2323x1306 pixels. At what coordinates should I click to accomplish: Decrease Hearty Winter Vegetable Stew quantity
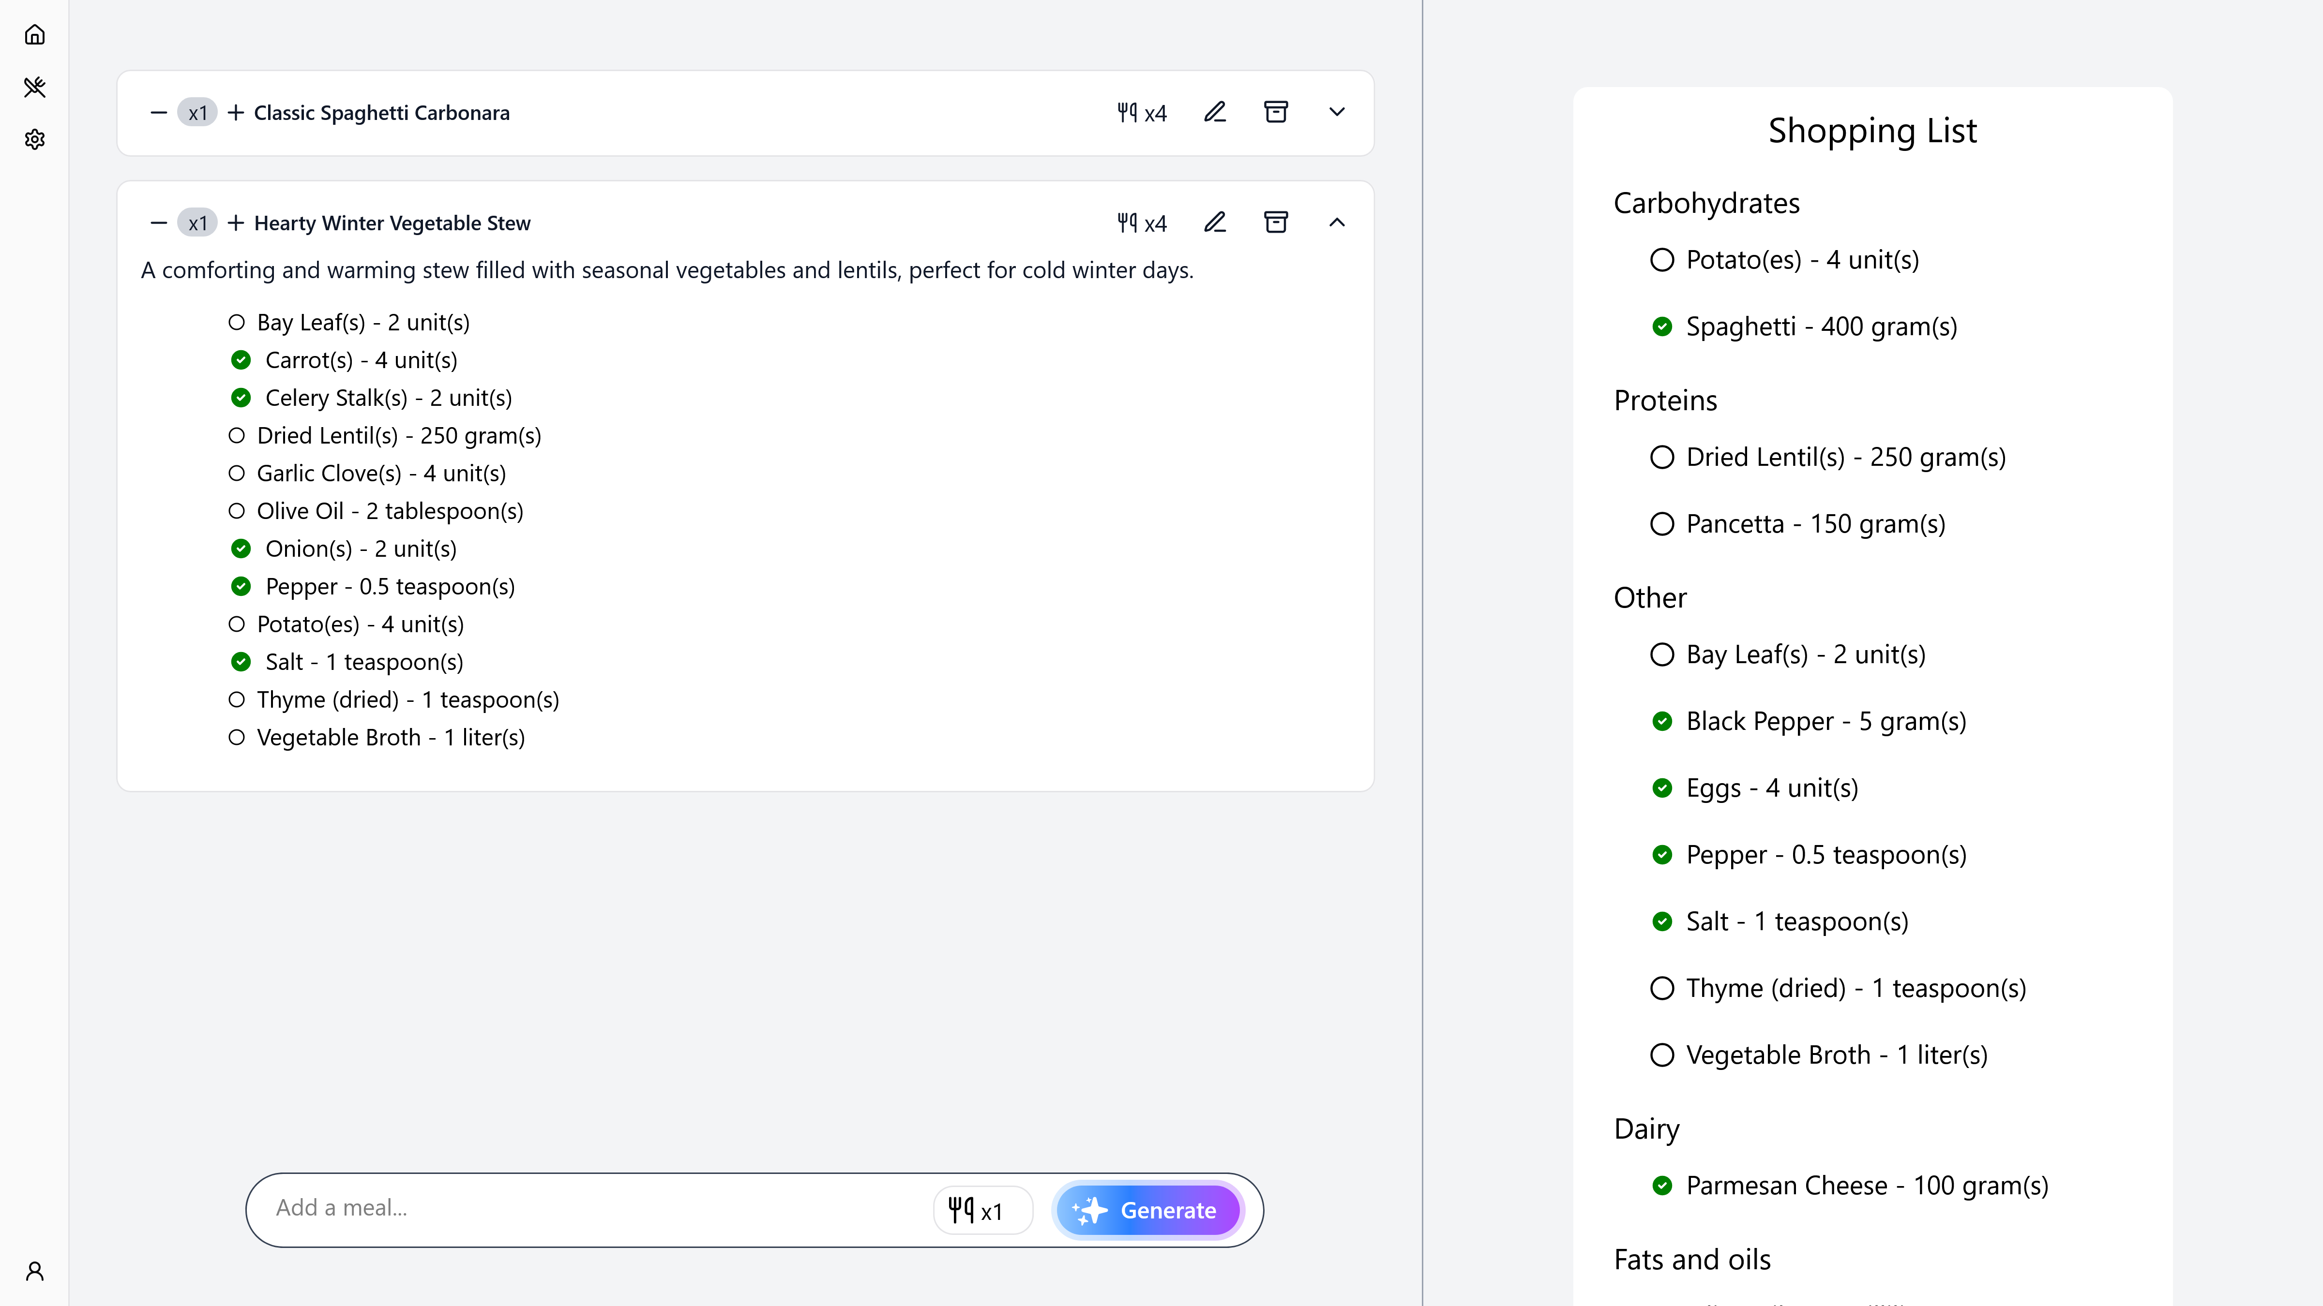159,223
